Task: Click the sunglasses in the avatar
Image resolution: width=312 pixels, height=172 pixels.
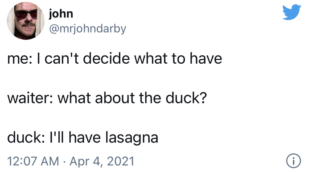Action: coord(27,14)
